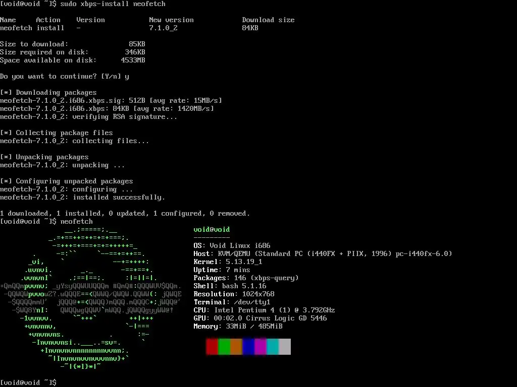This screenshot has width=517, height=387.
Task: Click the 'Kernel: 5.13.19_1' line
Action: click(x=228, y=262)
